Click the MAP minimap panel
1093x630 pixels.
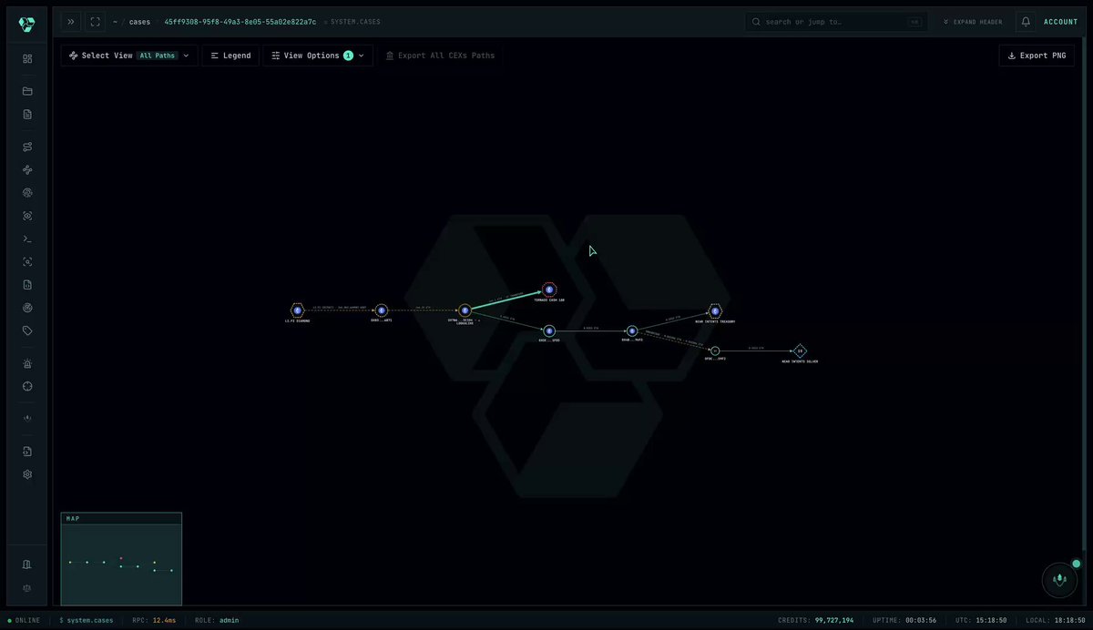pos(121,559)
